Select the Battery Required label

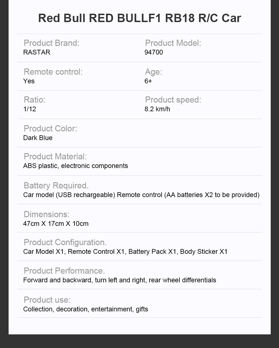click(56, 186)
